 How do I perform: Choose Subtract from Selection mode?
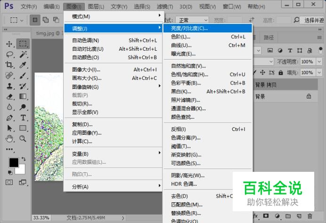click(56, 20)
